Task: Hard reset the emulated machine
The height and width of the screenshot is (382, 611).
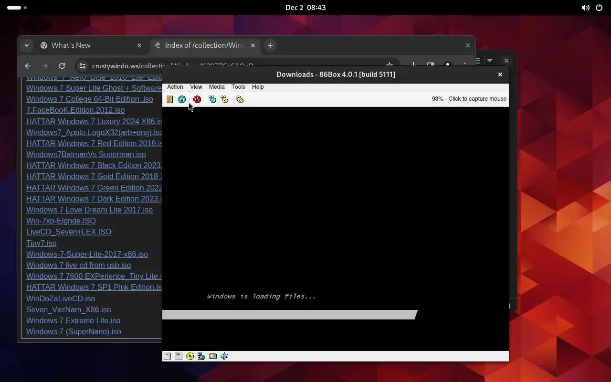Action: 182,99
